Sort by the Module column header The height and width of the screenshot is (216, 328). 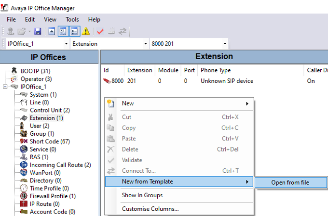pyautogui.click(x=168, y=70)
